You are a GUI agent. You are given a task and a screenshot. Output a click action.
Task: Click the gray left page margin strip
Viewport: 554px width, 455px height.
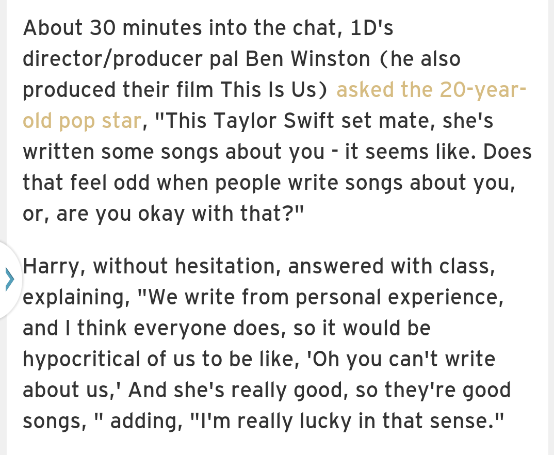point(3,120)
